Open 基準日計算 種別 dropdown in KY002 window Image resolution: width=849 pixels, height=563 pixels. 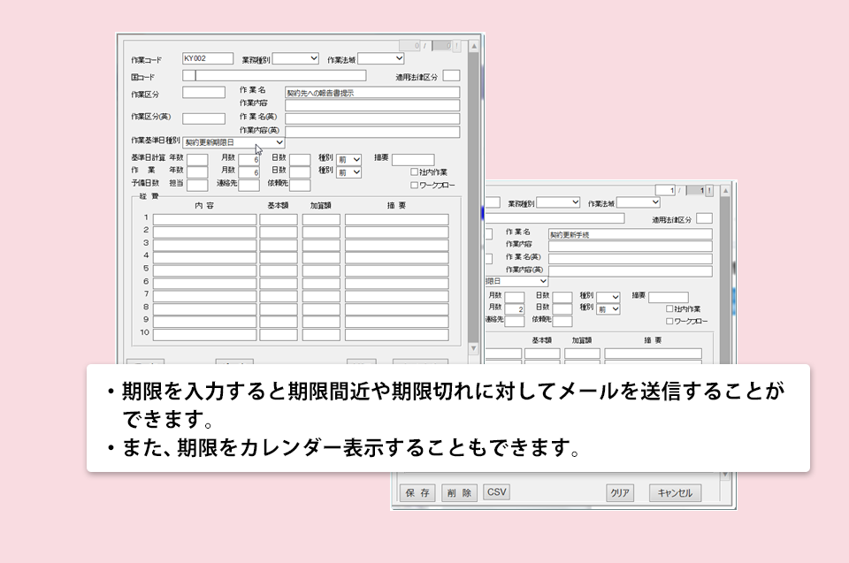[348, 160]
